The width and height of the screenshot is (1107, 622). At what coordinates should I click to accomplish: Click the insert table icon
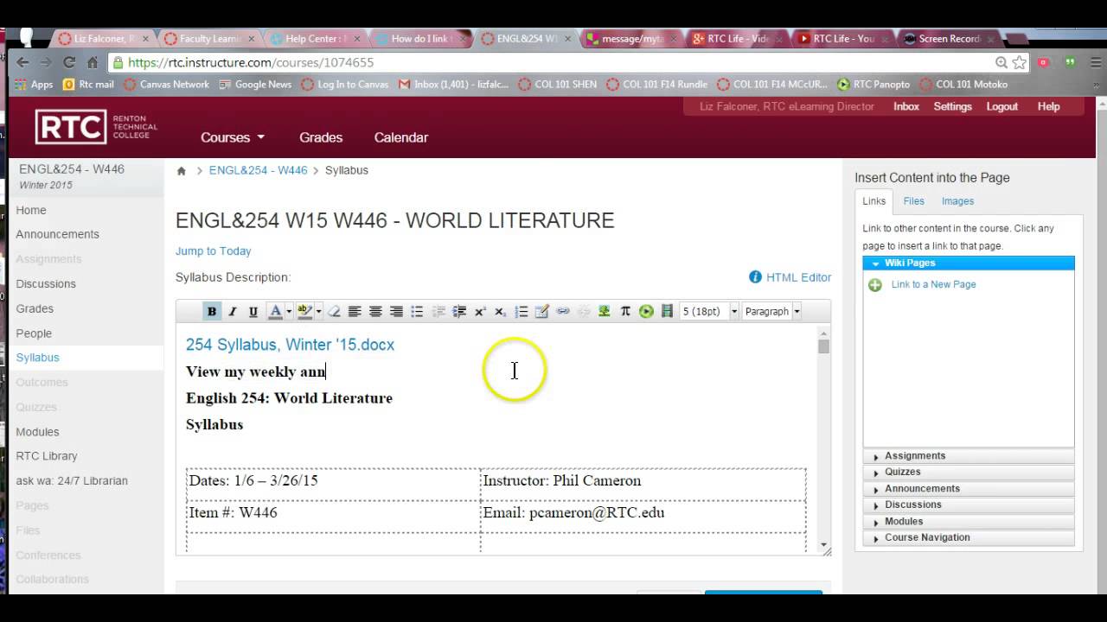tap(542, 312)
